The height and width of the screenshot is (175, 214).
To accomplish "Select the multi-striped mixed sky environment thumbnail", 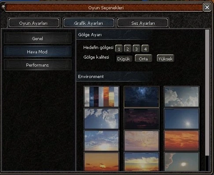I will pyautogui.click(x=101, y=97).
